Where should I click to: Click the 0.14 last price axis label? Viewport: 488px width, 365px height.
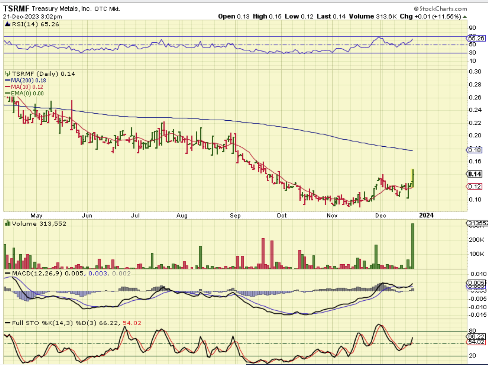(x=475, y=174)
